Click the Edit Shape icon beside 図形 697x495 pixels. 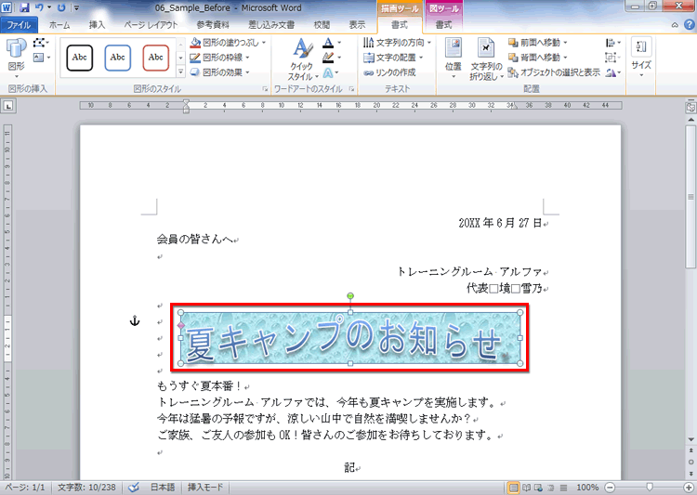coord(40,43)
